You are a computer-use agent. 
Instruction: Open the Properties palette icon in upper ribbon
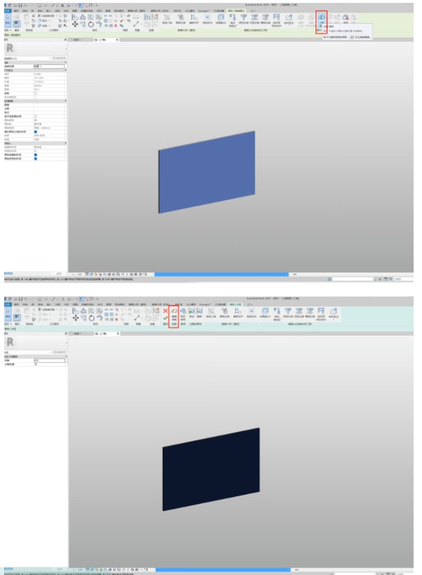17,24
